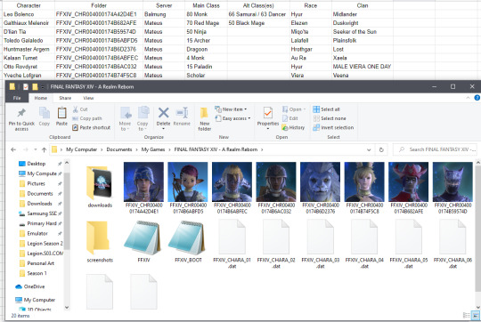
Task: Select the downloads folder icon
Action: click(x=100, y=183)
